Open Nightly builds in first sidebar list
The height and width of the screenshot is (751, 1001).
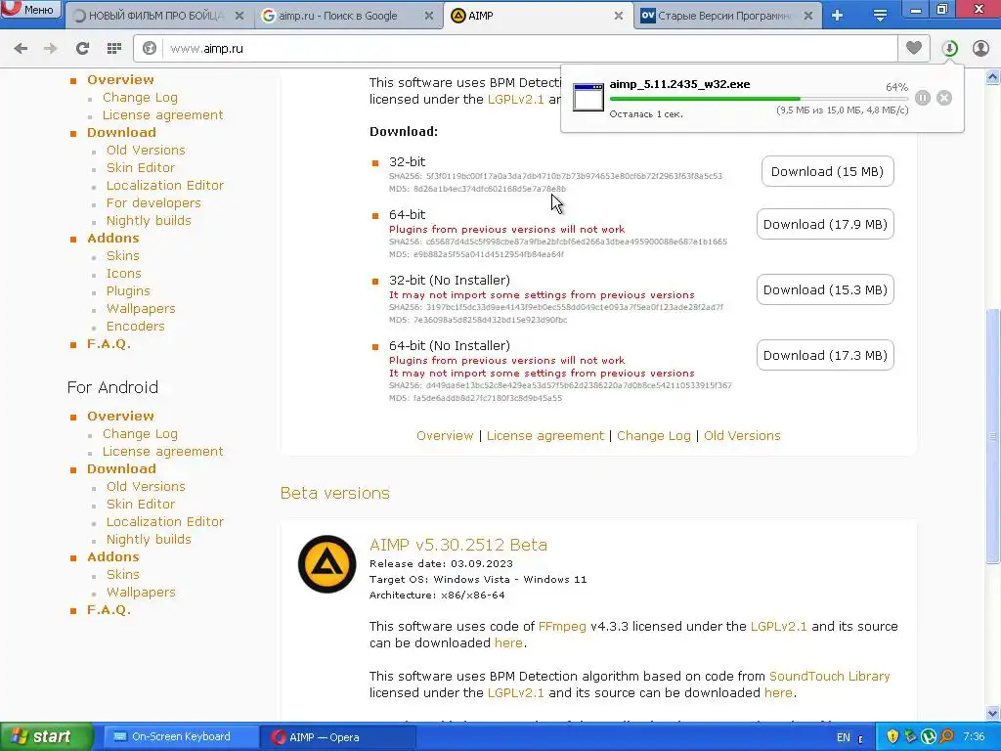point(149,220)
